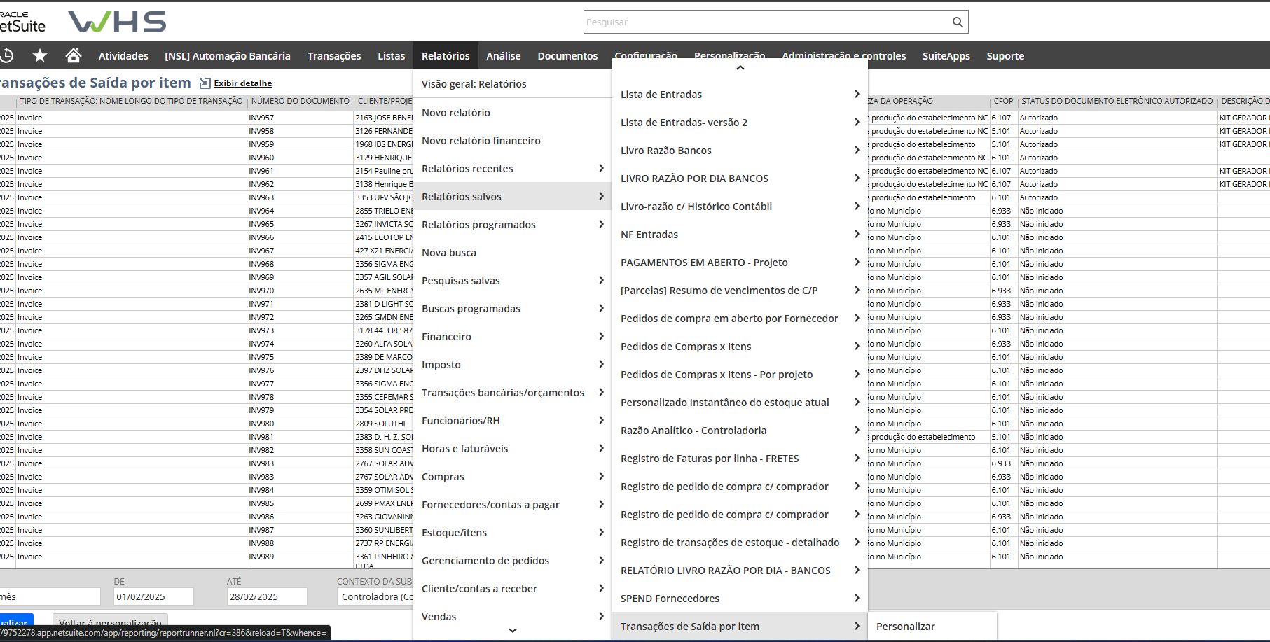Expand the Financeiro reports submenu
The height and width of the screenshot is (642, 1270).
(512, 337)
